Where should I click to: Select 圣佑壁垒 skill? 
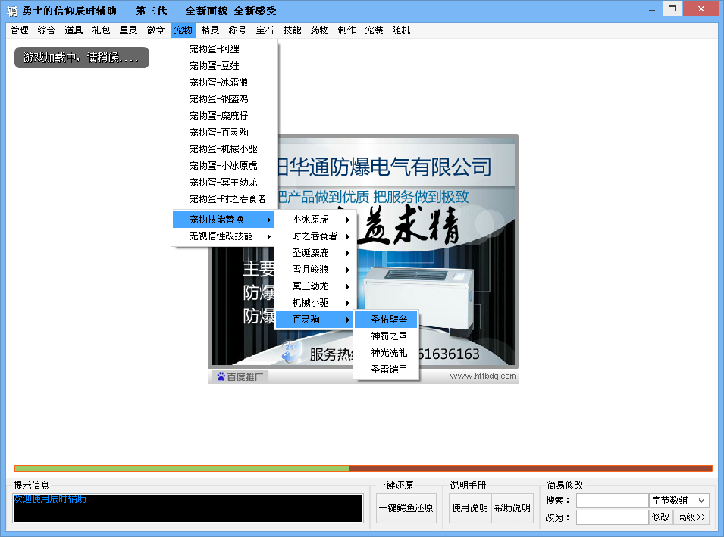click(x=386, y=320)
